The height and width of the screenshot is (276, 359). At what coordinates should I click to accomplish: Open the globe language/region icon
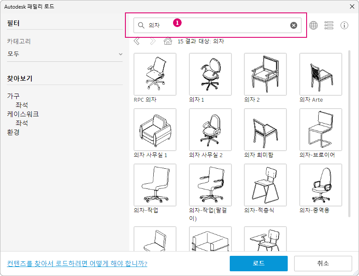point(313,25)
